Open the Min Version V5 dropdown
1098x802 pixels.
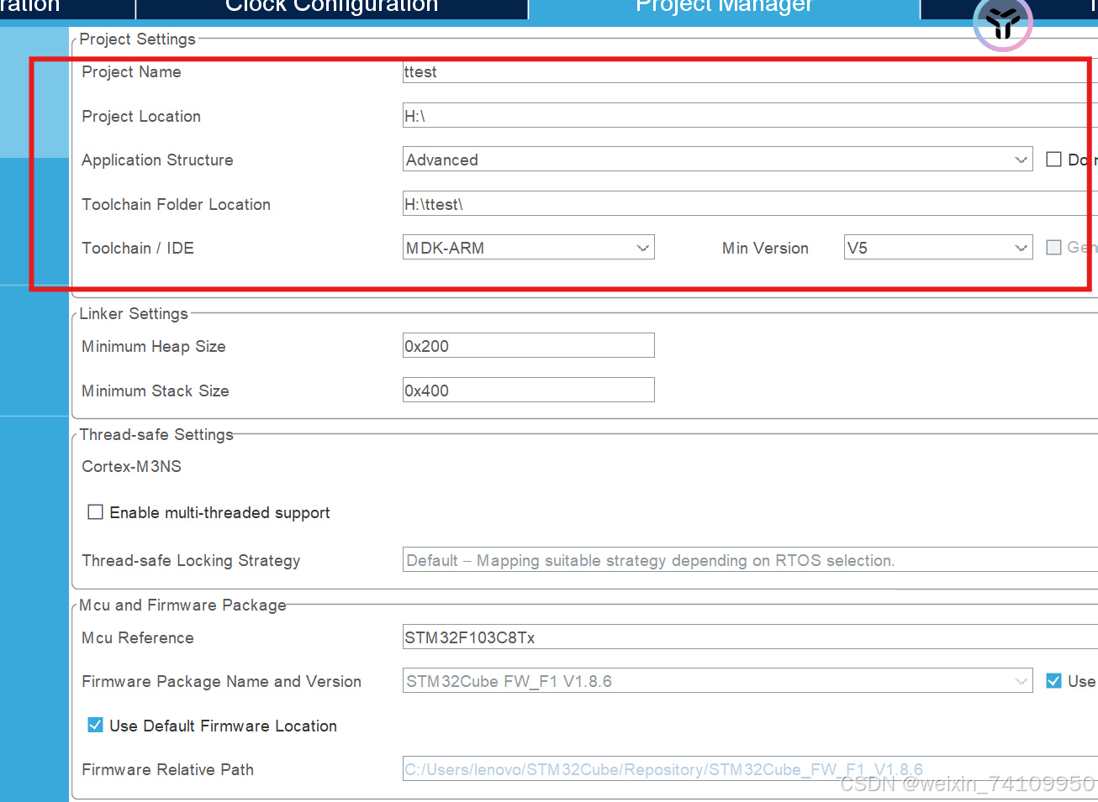click(937, 248)
